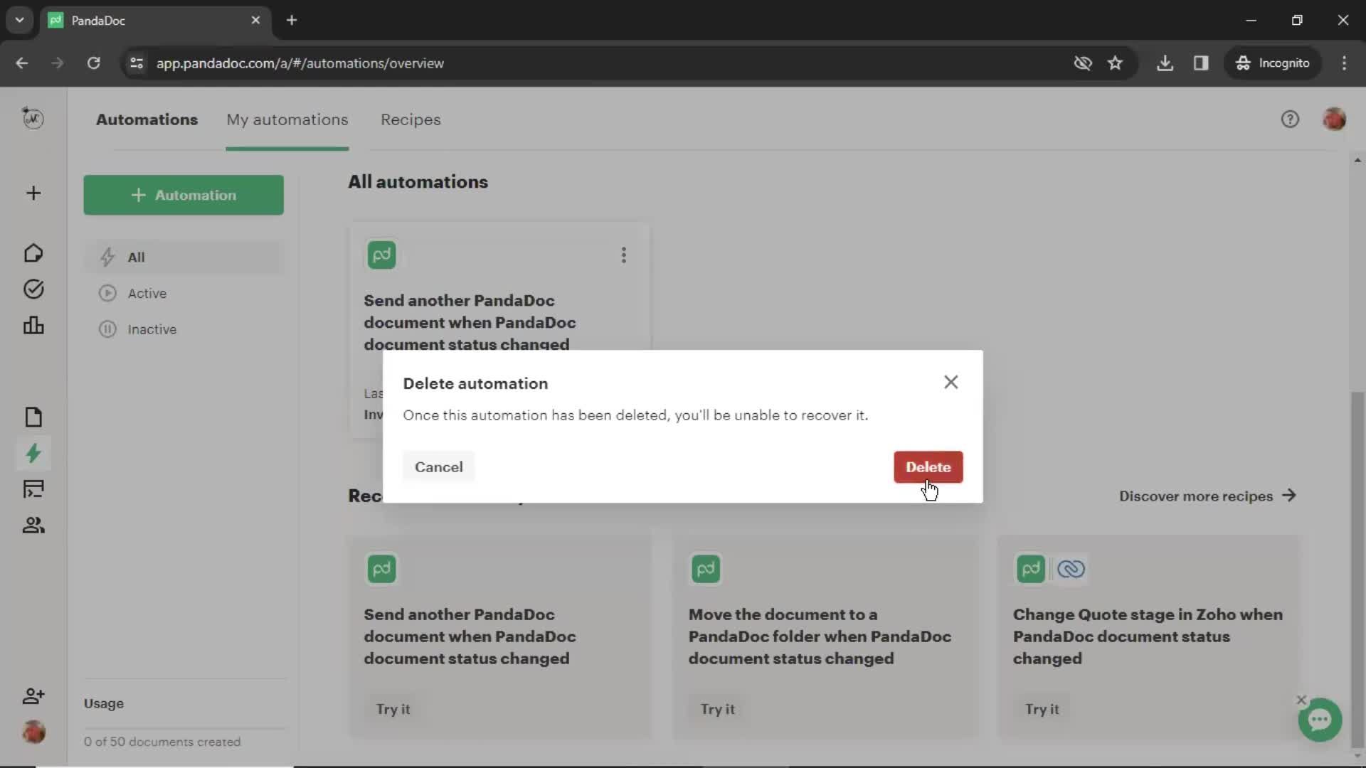Click the document icon in left sidebar
1366x768 pixels.
pos(33,416)
